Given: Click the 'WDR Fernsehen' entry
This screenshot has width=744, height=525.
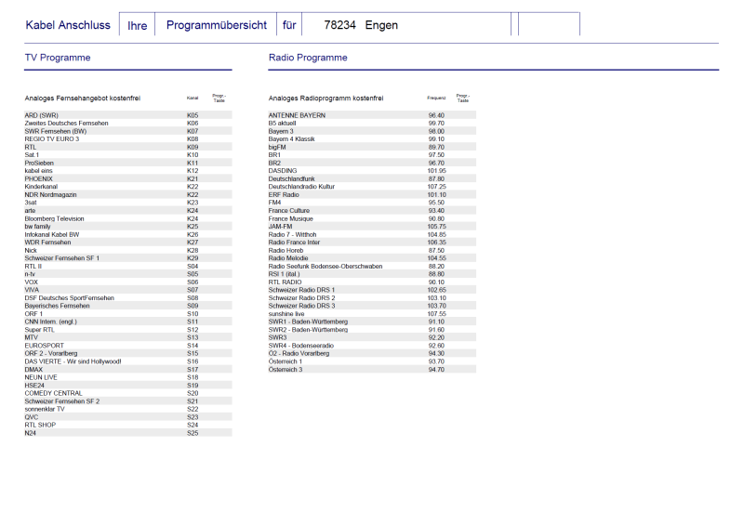Looking at the screenshot, I should 47,243.
